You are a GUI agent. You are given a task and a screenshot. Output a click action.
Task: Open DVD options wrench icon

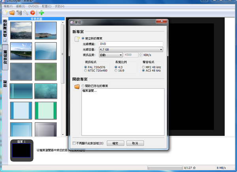pyautogui.click(x=26, y=13)
